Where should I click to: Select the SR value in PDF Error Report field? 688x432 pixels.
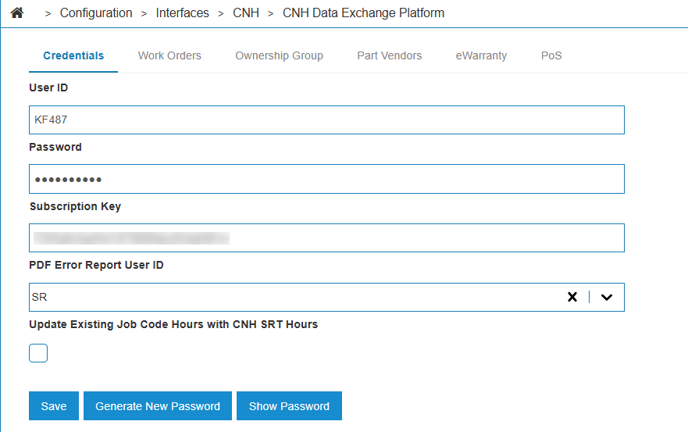pos(39,297)
